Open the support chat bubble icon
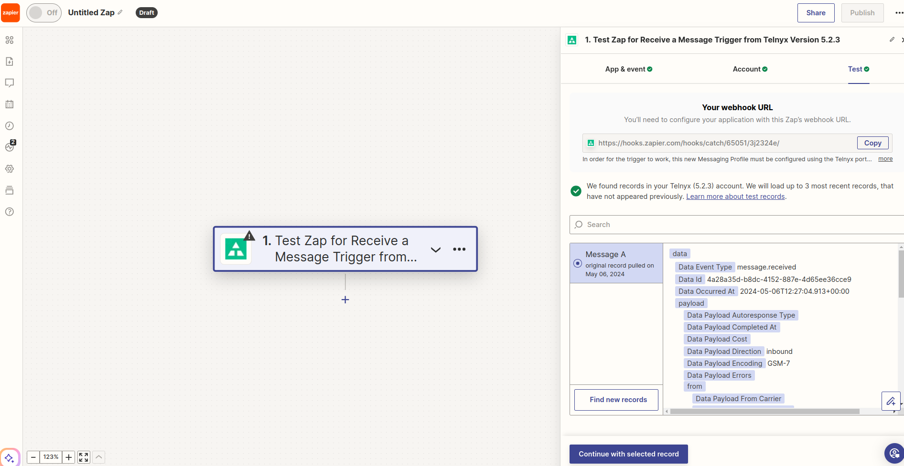904x466 pixels. click(x=894, y=454)
